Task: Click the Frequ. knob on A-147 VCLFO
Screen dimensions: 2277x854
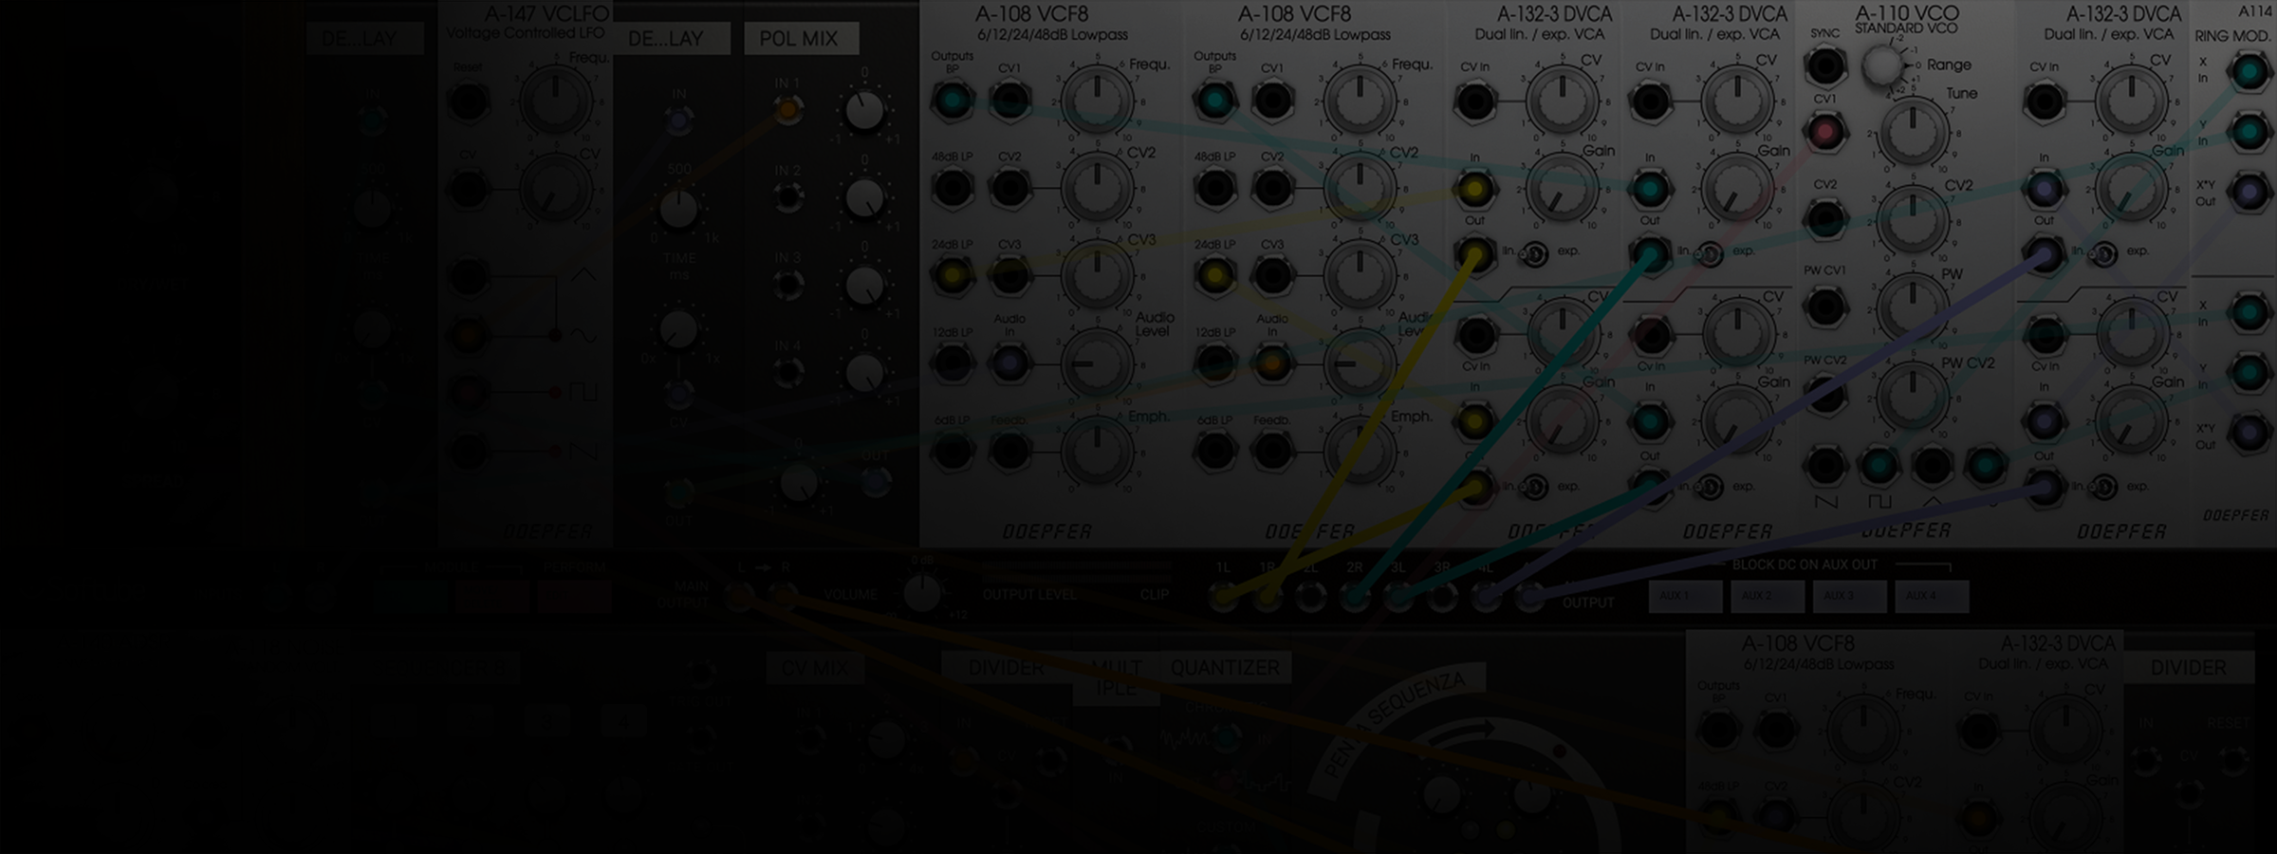Action: coord(555,100)
